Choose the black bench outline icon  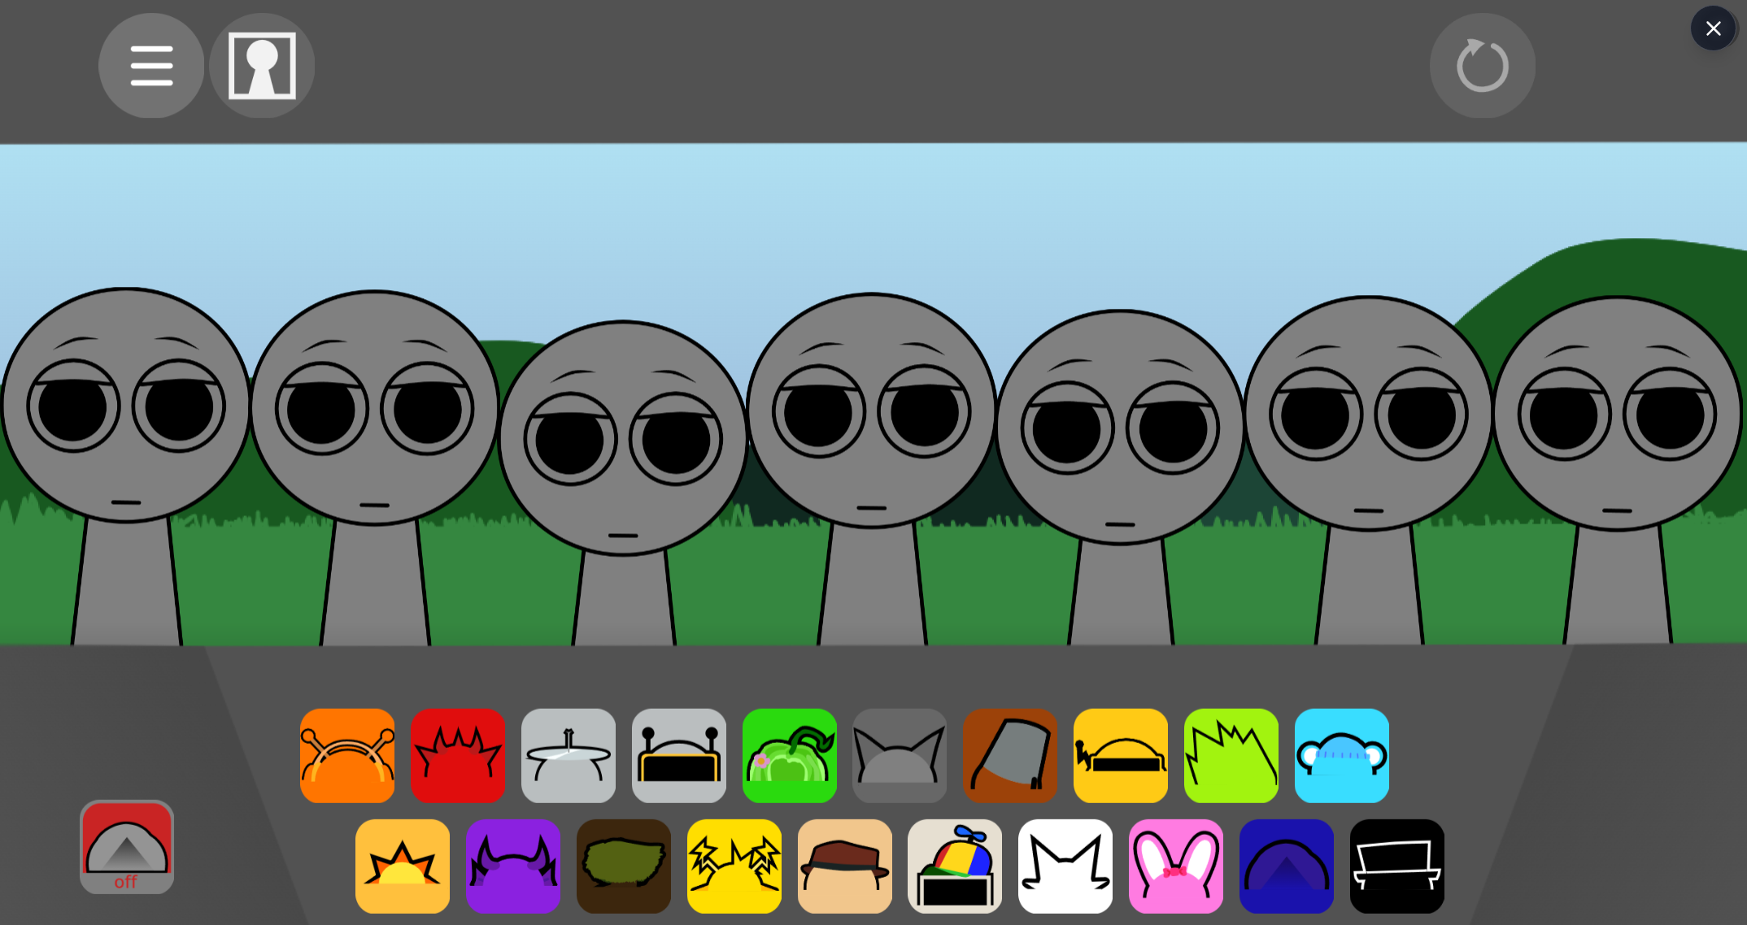[x=1397, y=866]
